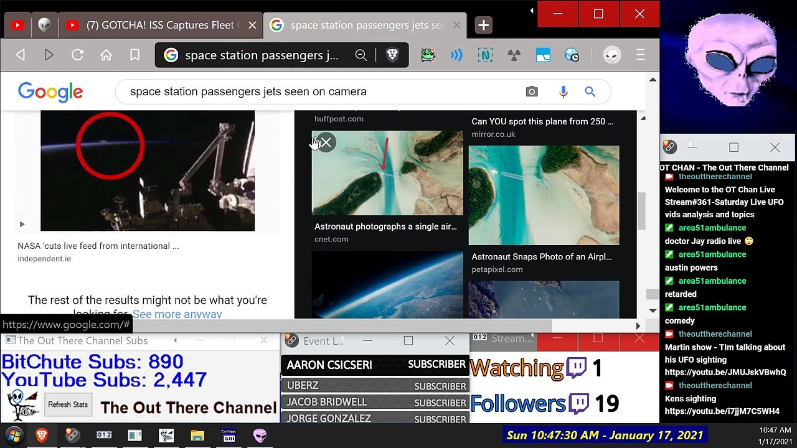Start voice search with the microphone

click(x=563, y=92)
